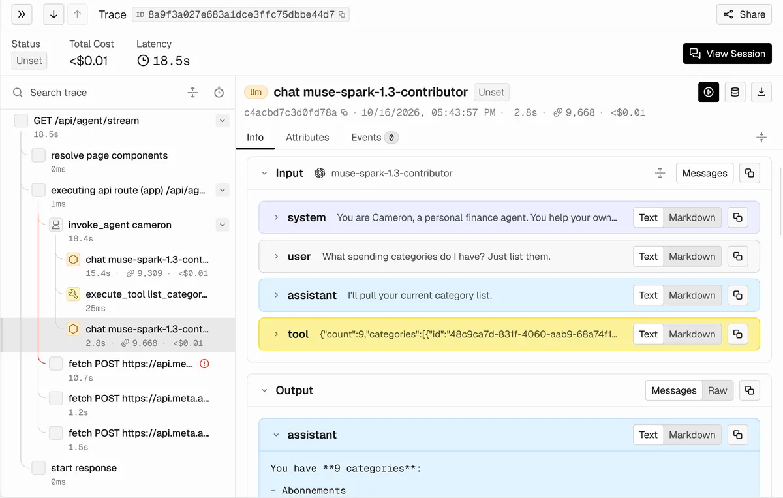
Task: Expand the user message
Action: [276, 257]
